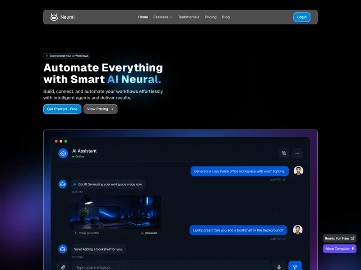
Task: Click user avatar beside cozy home office message
Action: click(298, 171)
